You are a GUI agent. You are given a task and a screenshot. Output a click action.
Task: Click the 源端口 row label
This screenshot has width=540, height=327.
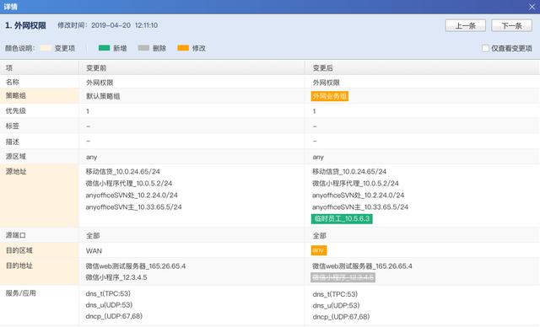16,235
